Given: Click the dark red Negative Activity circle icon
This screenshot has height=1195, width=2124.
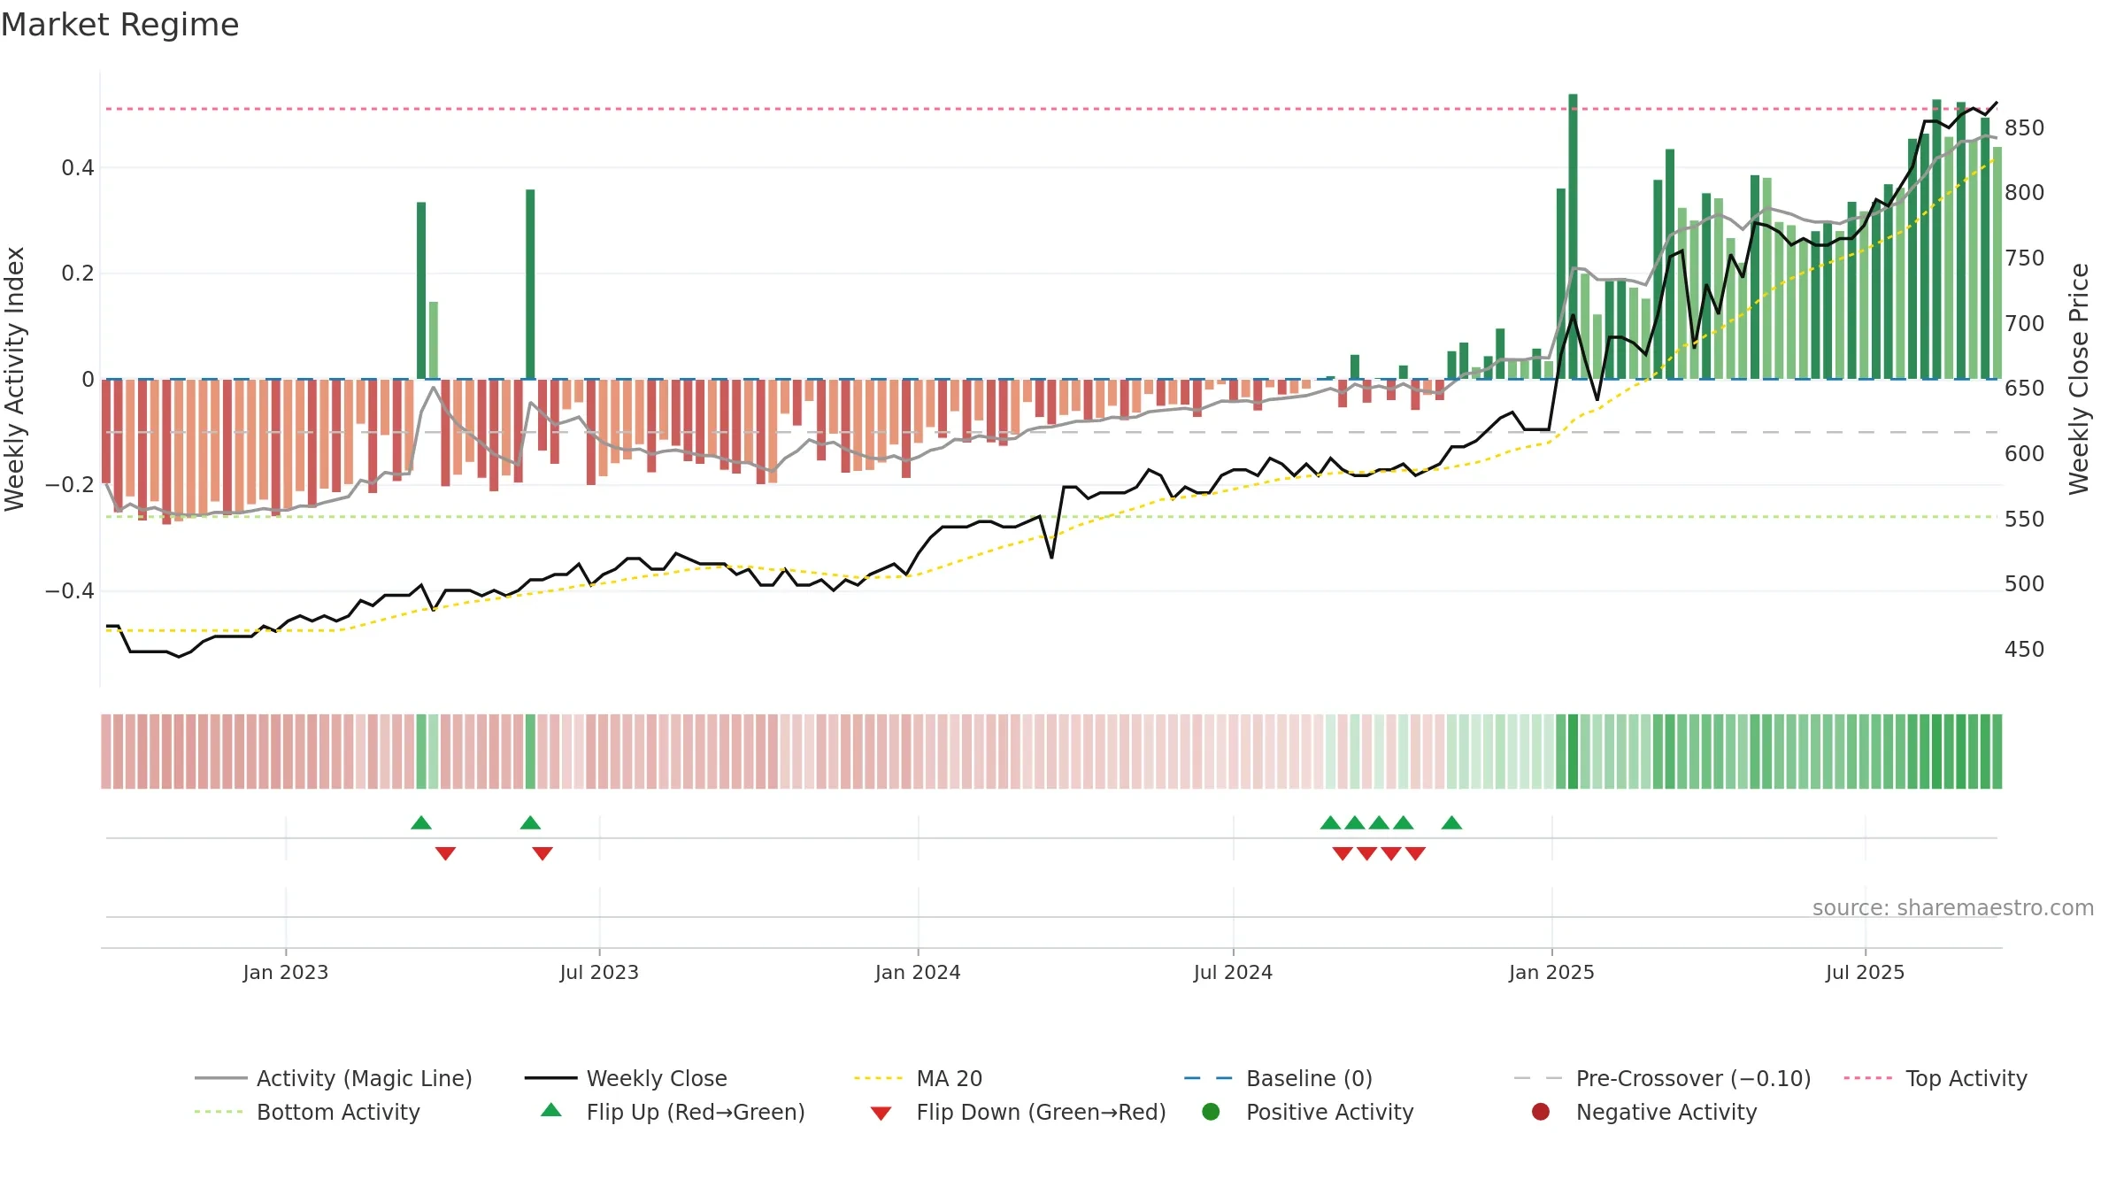Looking at the screenshot, I should (1541, 1112).
